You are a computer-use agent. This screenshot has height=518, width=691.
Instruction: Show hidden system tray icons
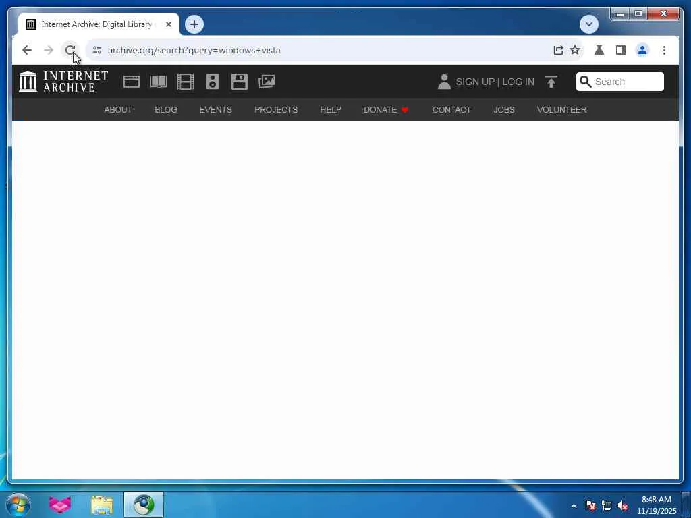[x=574, y=505]
